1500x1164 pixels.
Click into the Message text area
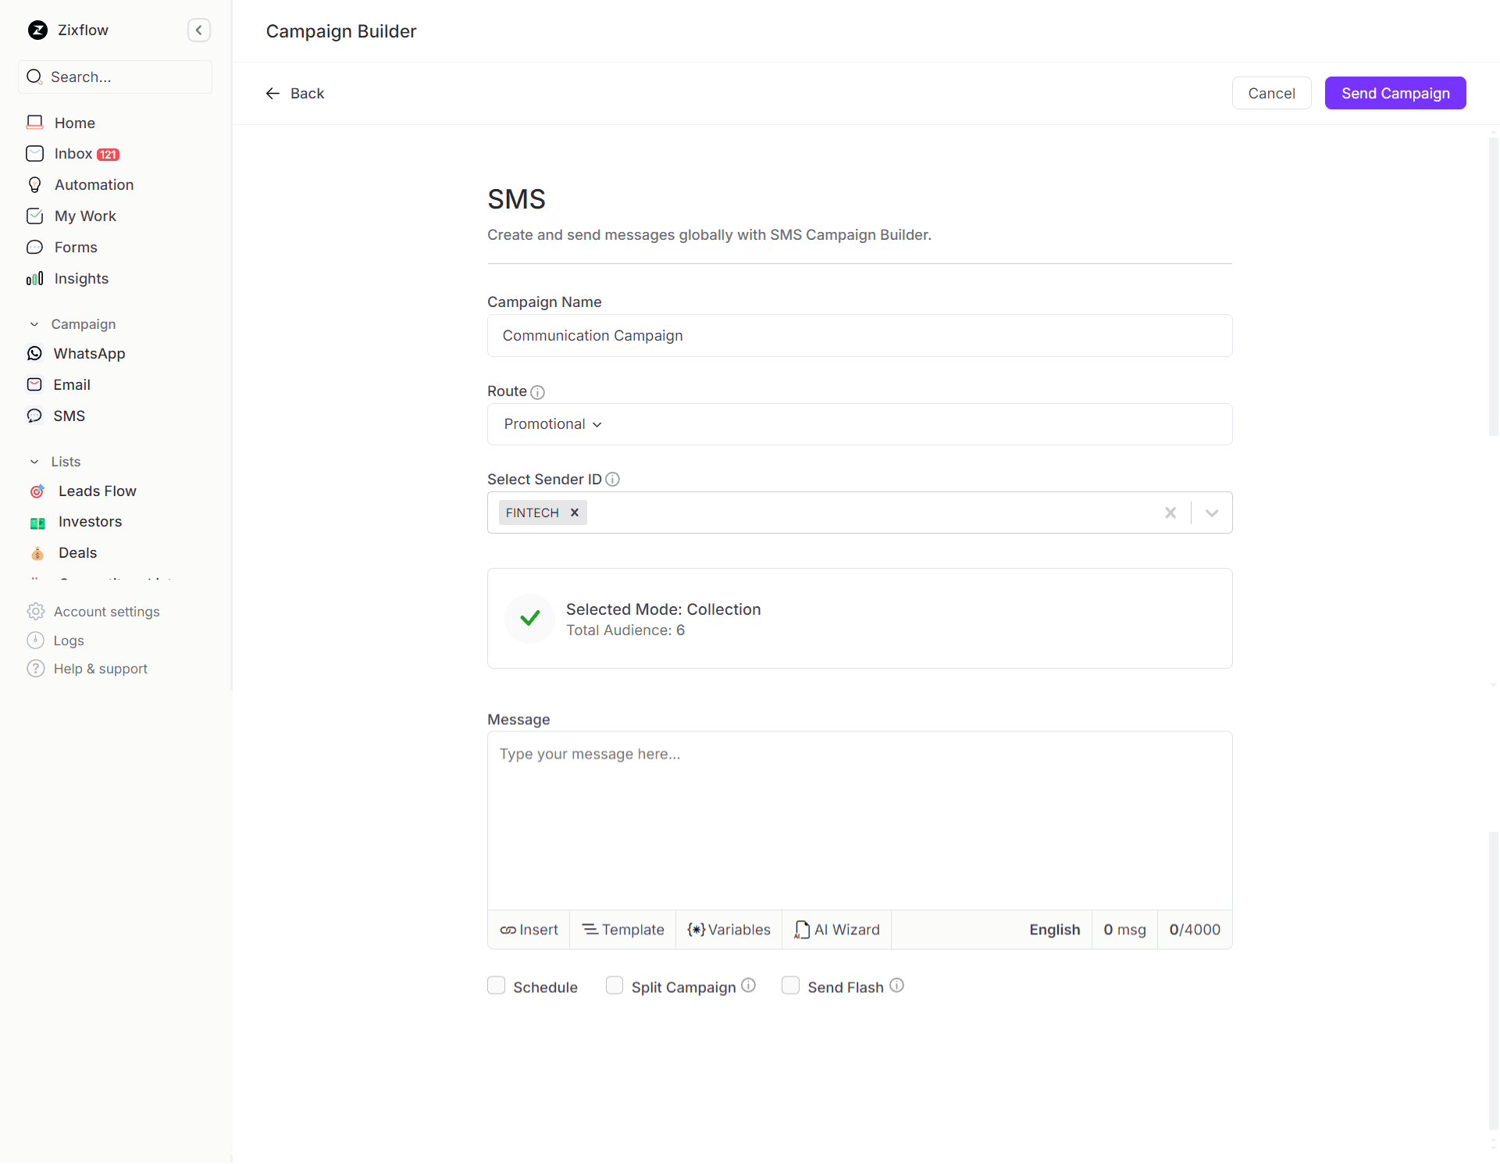click(x=859, y=820)
